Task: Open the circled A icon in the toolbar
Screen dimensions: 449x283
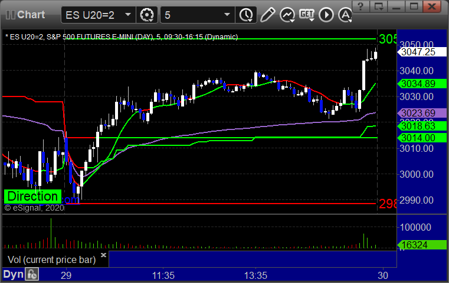Action: (345, 15)
